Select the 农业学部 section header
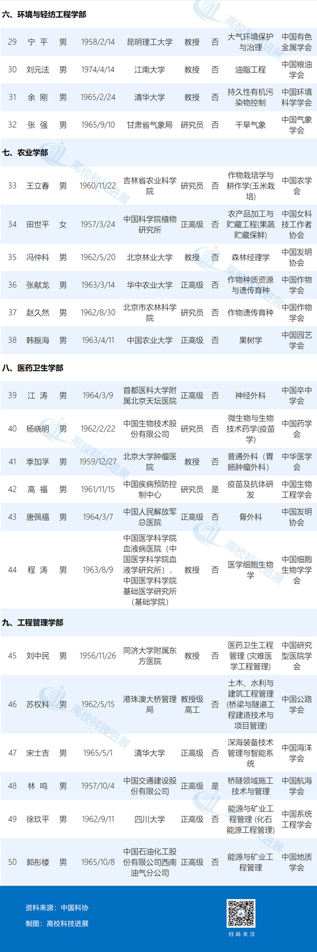 (x=25, y=153)
